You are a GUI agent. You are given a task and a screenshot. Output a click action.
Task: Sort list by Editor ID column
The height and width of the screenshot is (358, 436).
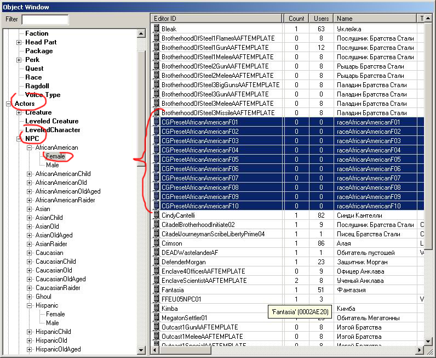tap(216, 19)
